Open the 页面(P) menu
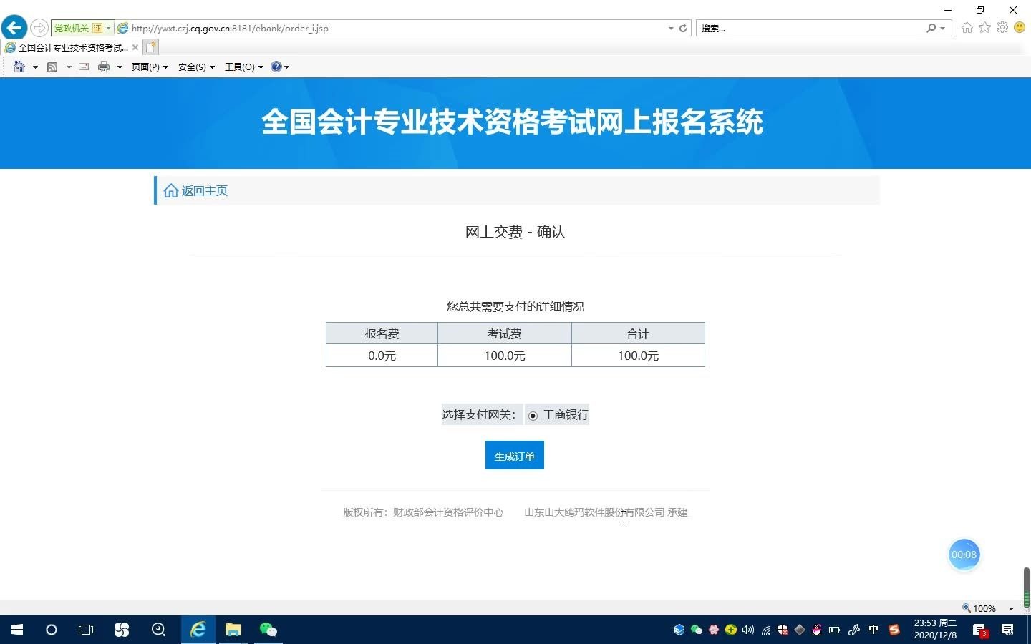The width and height of the screenshot is (1031, 644). coord(150,67)
